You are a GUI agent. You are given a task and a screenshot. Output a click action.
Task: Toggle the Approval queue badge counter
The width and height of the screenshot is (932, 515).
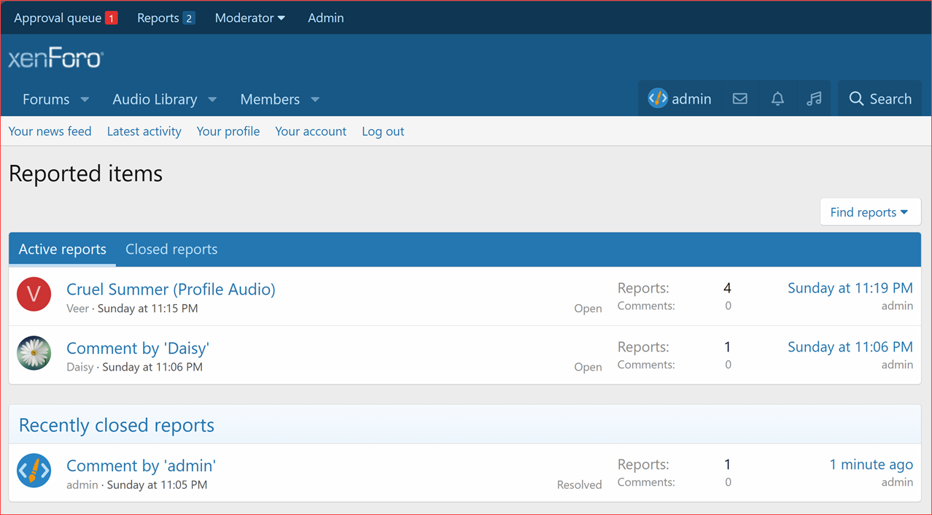pyautogui.click(x=111, y=18)
